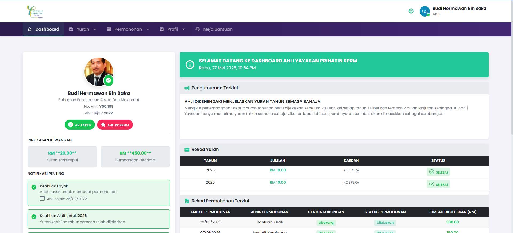Click the 300.00 approved amount
This screenshot has width=513, height=233.
452,222
